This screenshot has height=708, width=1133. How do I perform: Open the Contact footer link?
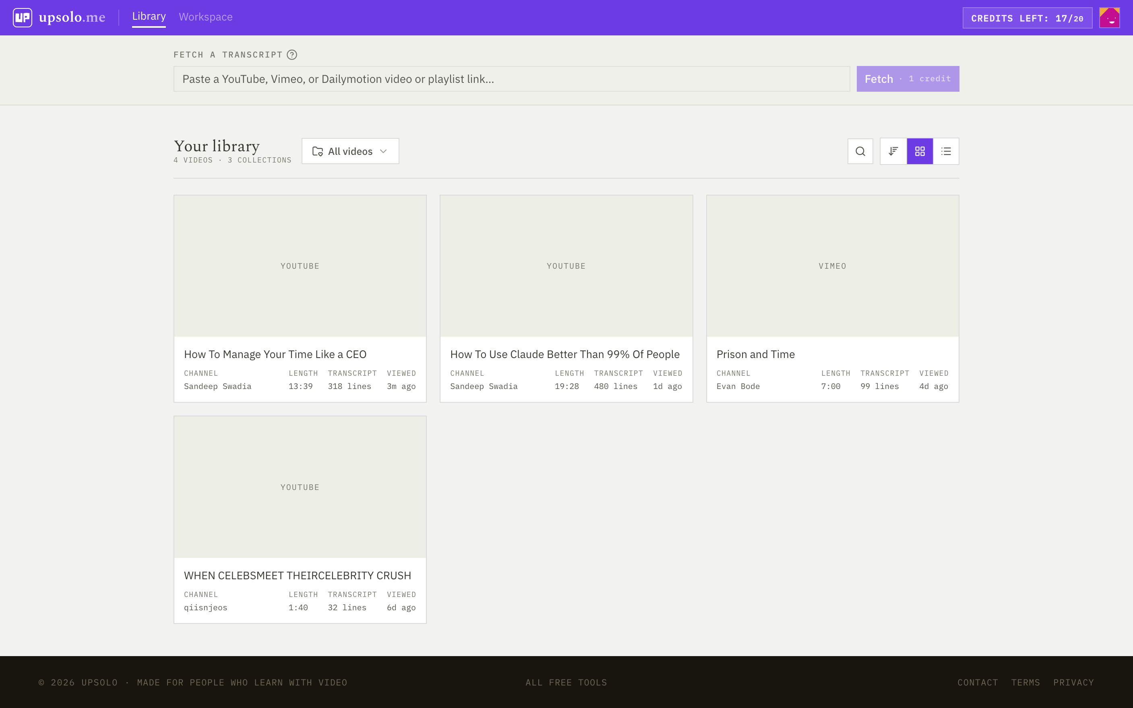coord(978,682)
